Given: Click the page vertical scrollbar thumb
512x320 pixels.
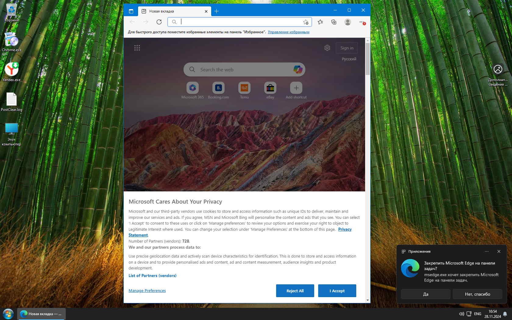Looking at the screenshot, I should click(368, 59).
